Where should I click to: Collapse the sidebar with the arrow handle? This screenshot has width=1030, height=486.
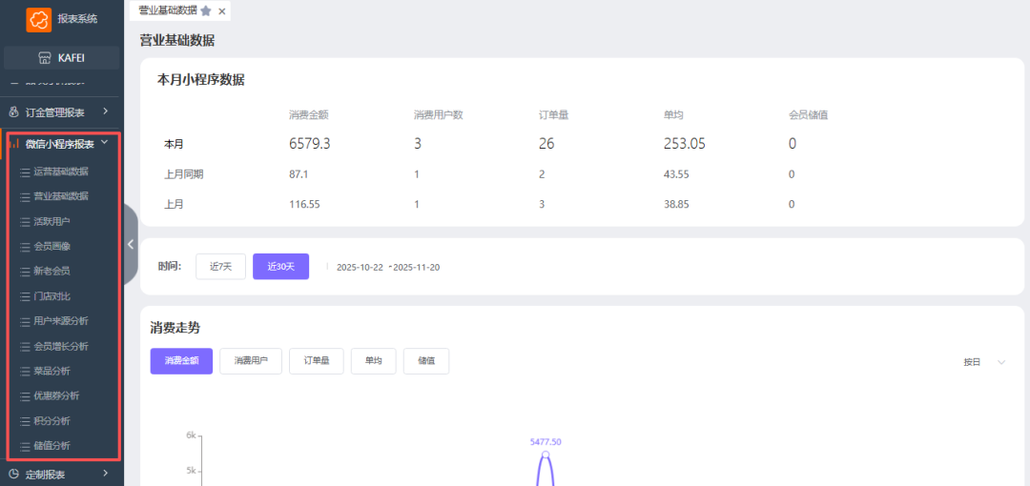(x=131, y=244)
